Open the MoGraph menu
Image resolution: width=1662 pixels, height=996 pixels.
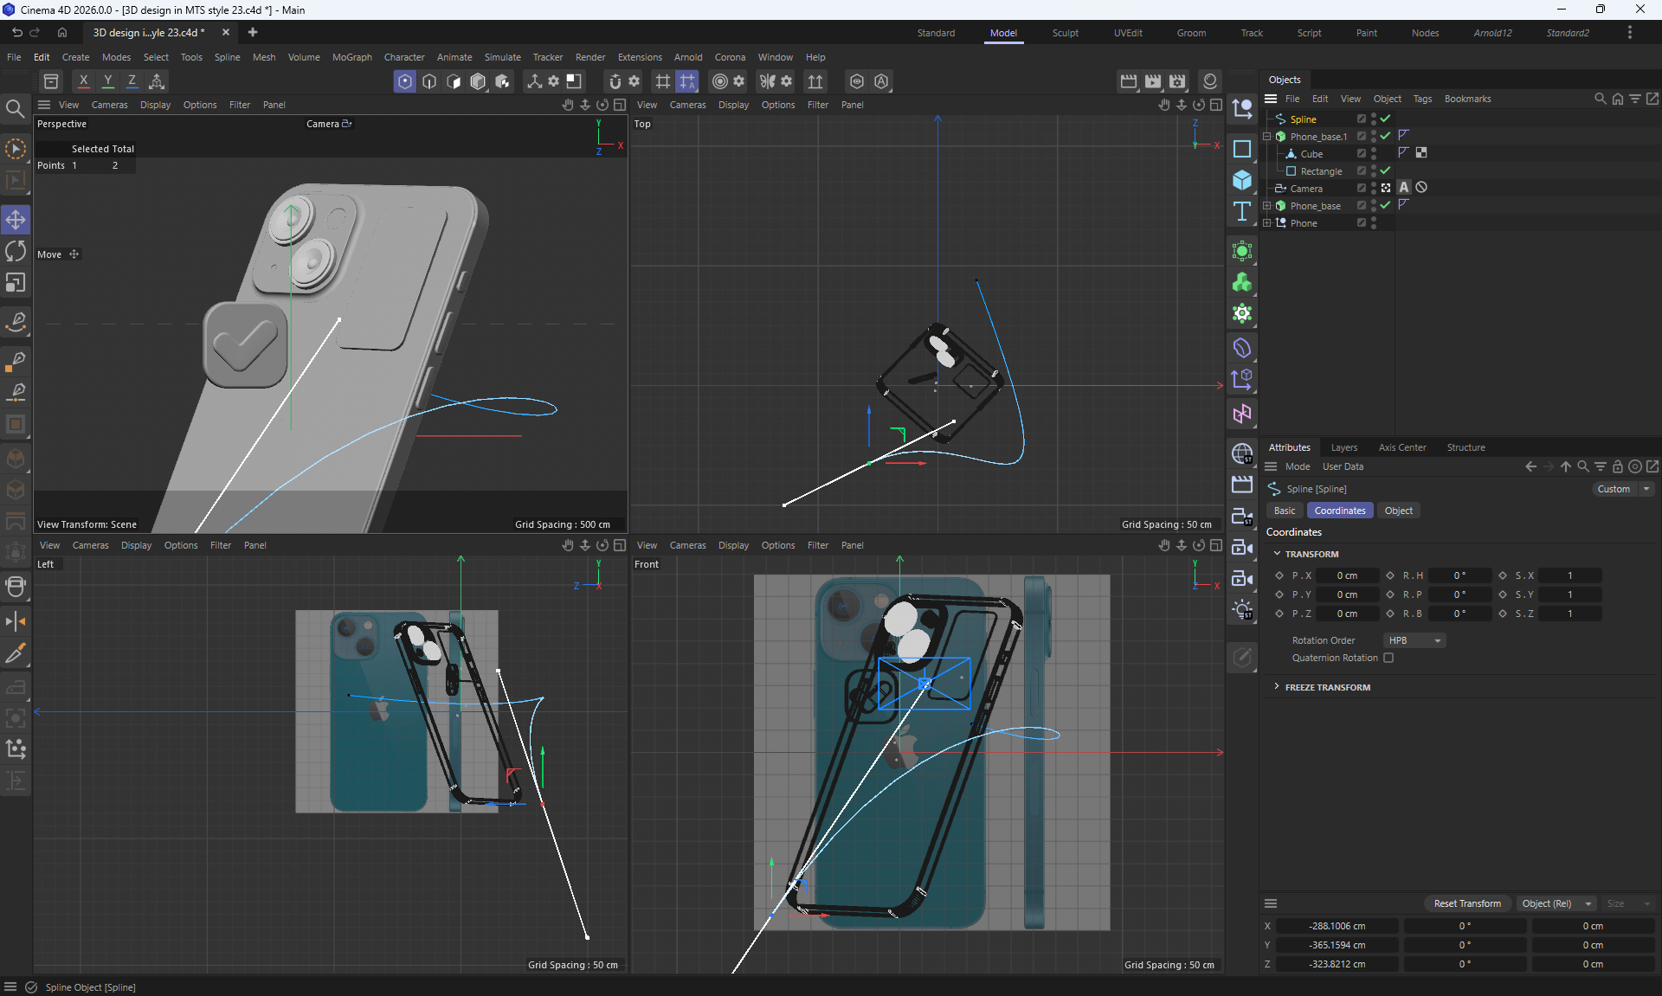click(351, 57)
